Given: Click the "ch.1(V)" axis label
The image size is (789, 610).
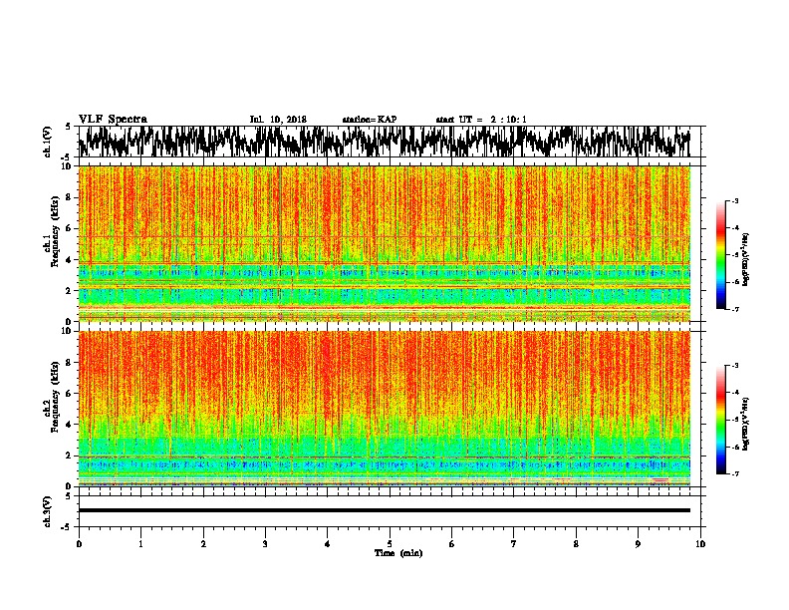Looking at the screenshot, I should coord(48,142).
